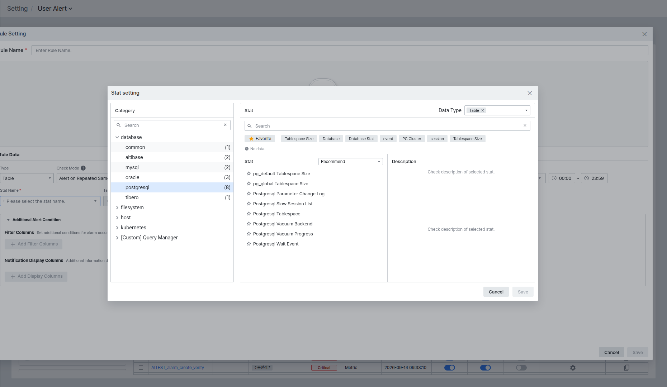Click Cancel in Stat setting dialog
This screenshot has width=667, height=387.
tap(496, 292)
